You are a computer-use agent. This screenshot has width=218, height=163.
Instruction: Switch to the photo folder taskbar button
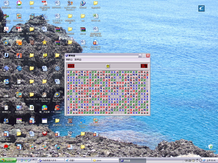(105, 160)
